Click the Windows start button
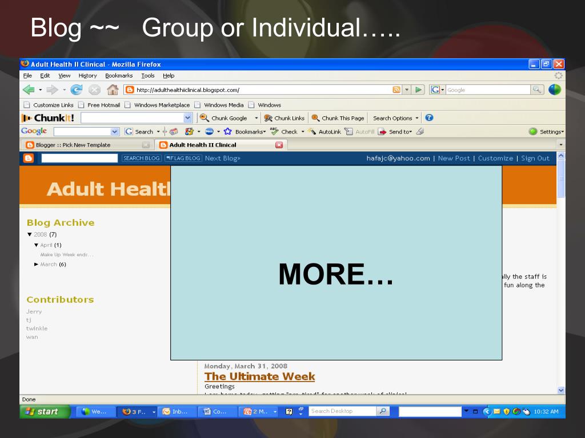The height and width of the screenshot is (438, 585). [45, 412]
